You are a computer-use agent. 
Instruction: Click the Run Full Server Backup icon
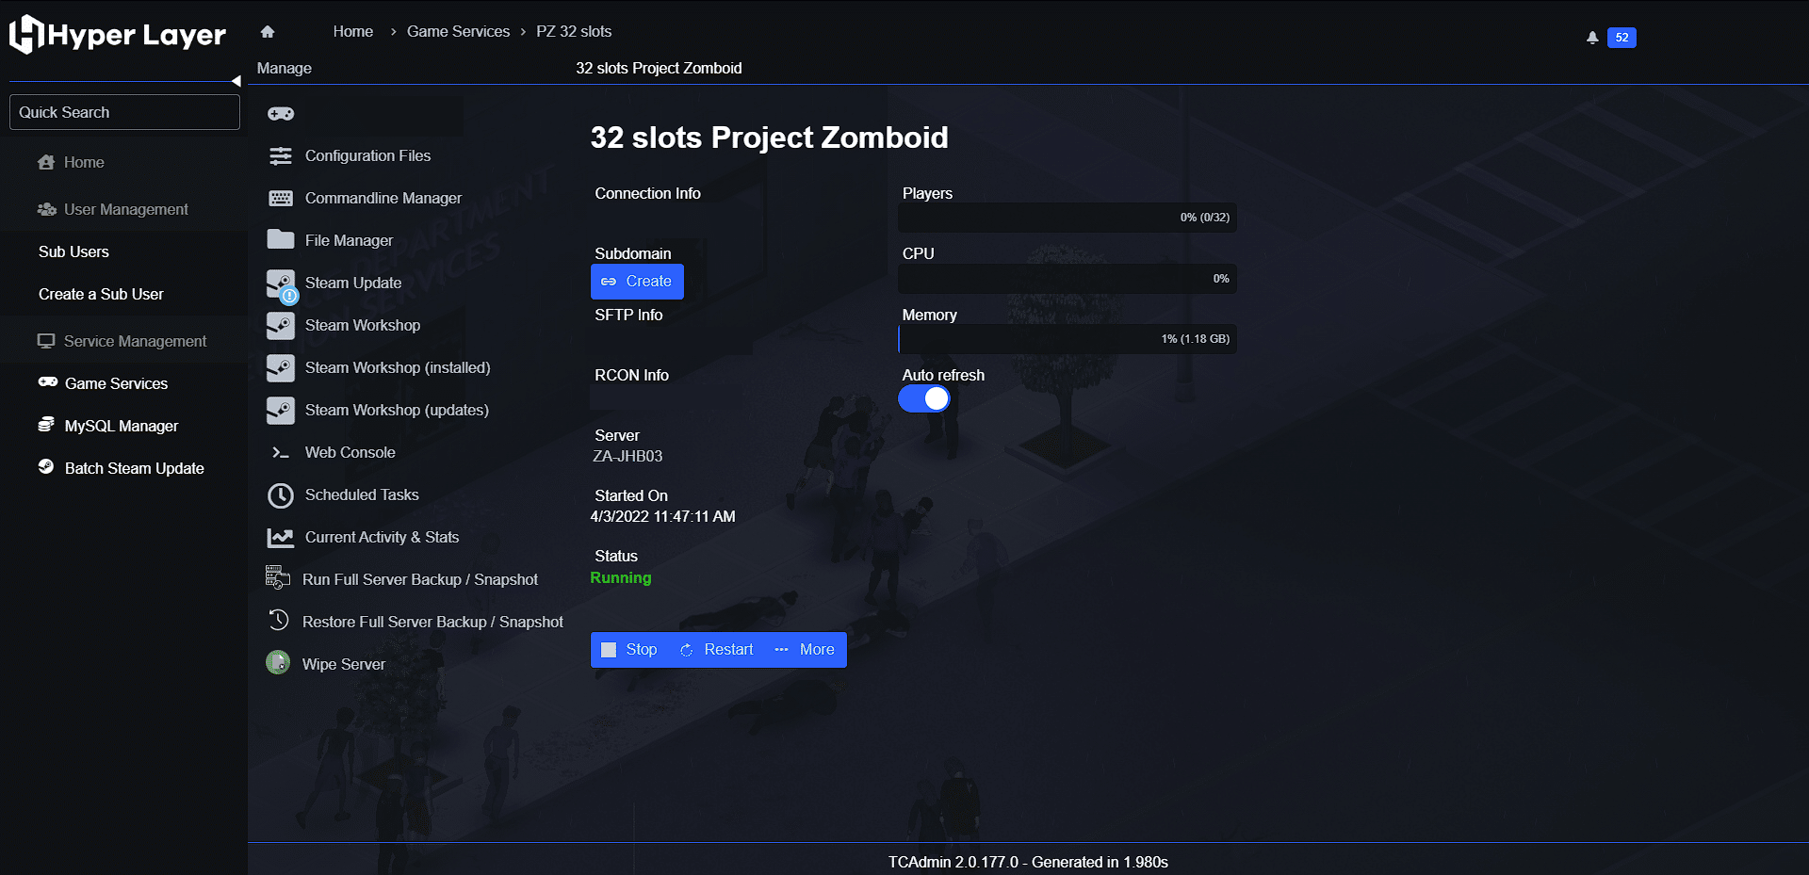coord(278,577)
